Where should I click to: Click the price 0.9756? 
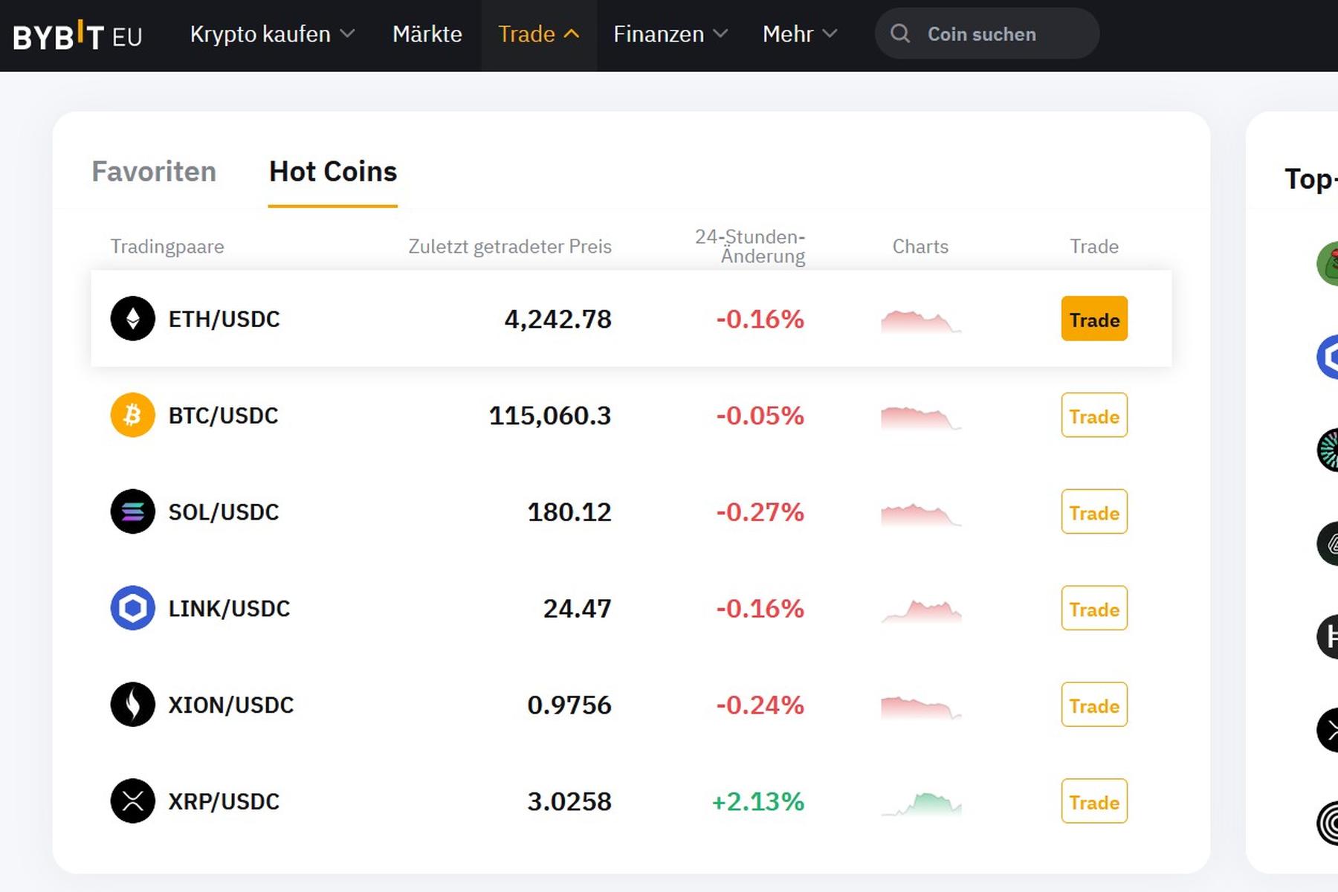pos(569,705)
